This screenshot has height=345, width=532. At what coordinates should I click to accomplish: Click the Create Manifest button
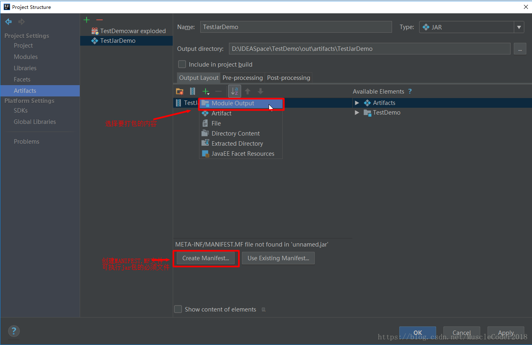(x=206, y=258)
